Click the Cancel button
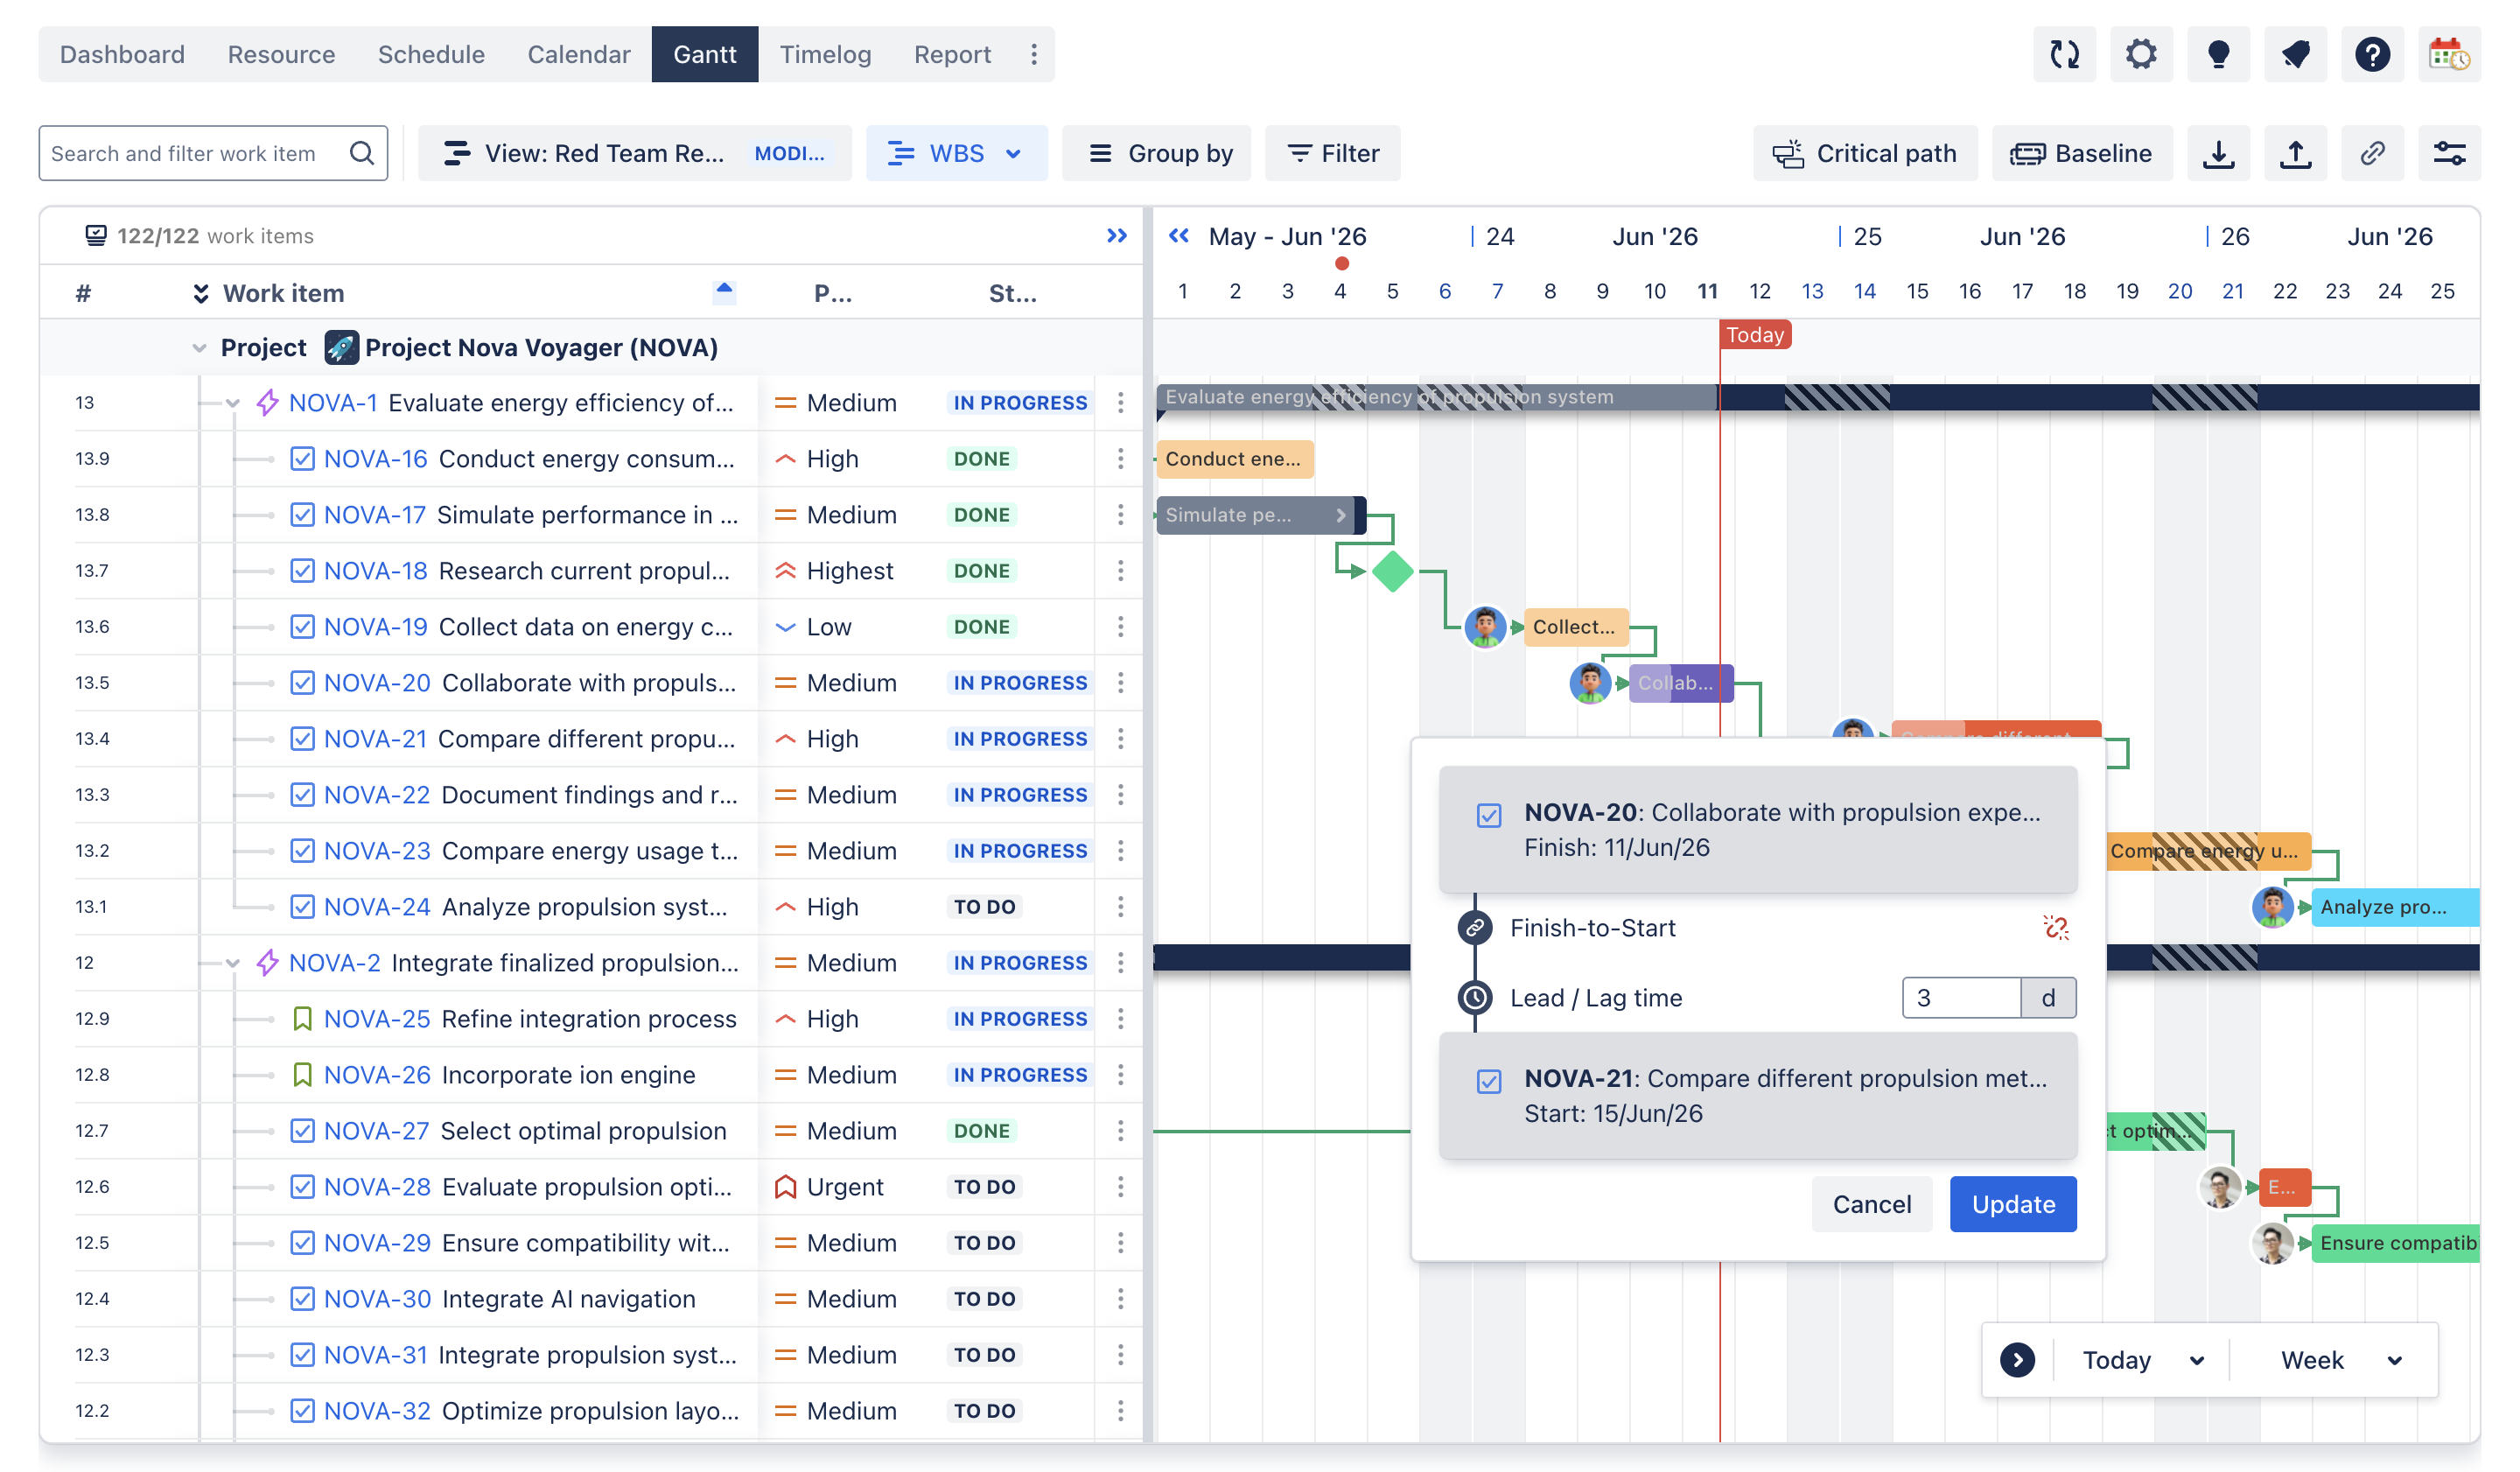The image size is (2520, 1472). tap(1871, 1204)
